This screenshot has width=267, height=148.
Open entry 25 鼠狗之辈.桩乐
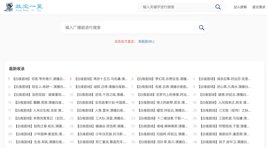[x=40, y=126]
